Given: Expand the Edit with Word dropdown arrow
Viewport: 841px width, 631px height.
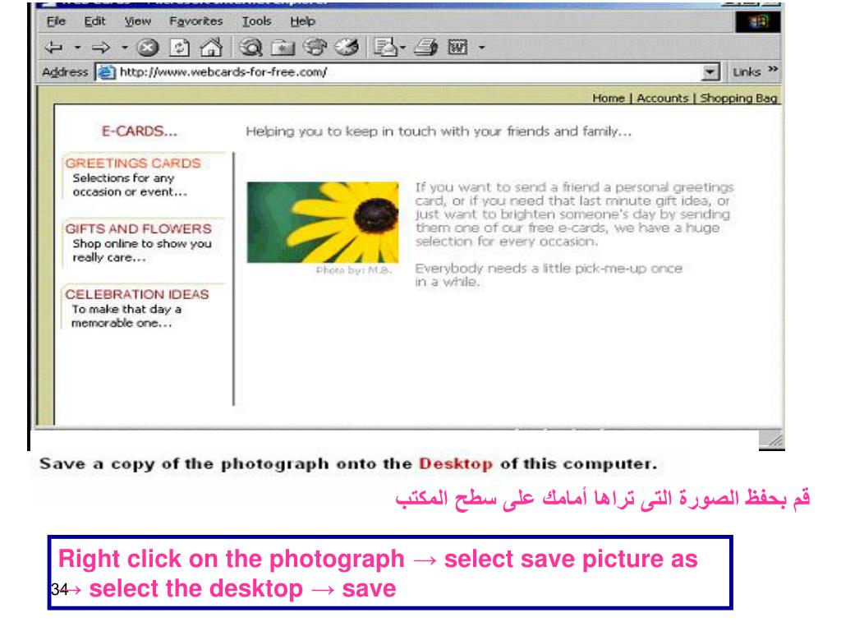Looking at the screenshot, I should coord(481,47).
